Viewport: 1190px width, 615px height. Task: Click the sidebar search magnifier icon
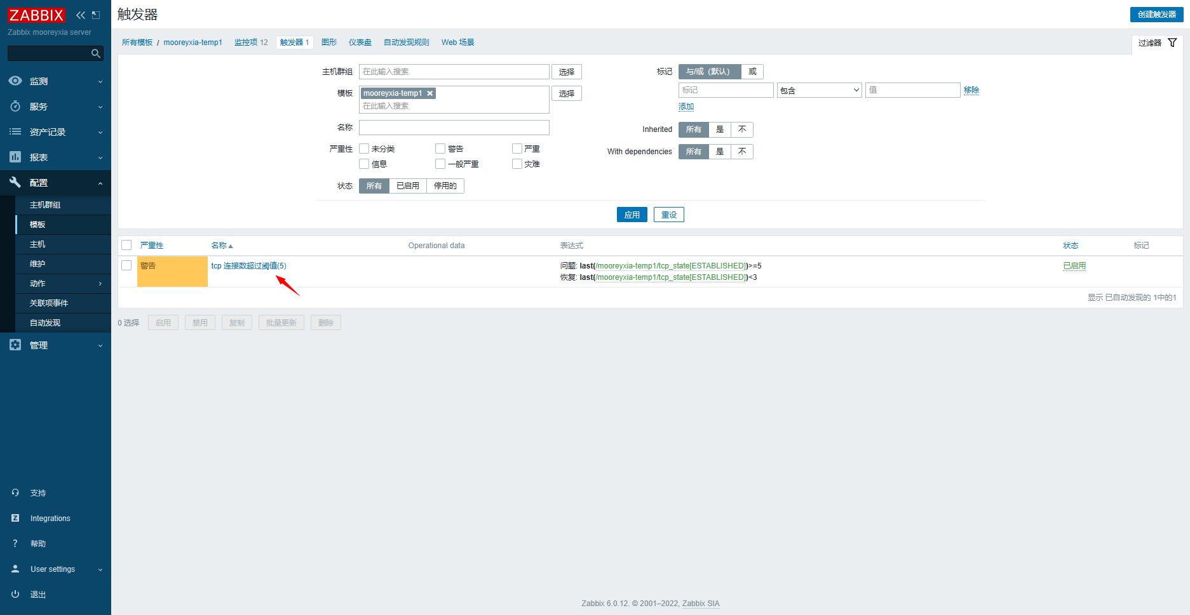click(96, 53)
